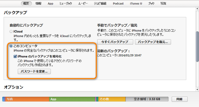Viewport: 199px width, 107px height.
Task: Click the green App storage segment
Action: pos(72,99)
